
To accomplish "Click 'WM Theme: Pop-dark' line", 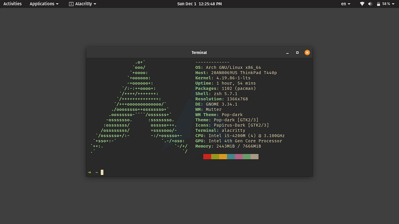I will tap(219, 115).
